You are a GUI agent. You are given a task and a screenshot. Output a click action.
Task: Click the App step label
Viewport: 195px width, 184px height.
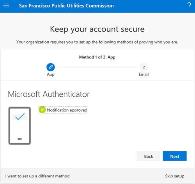click(51, 74)
